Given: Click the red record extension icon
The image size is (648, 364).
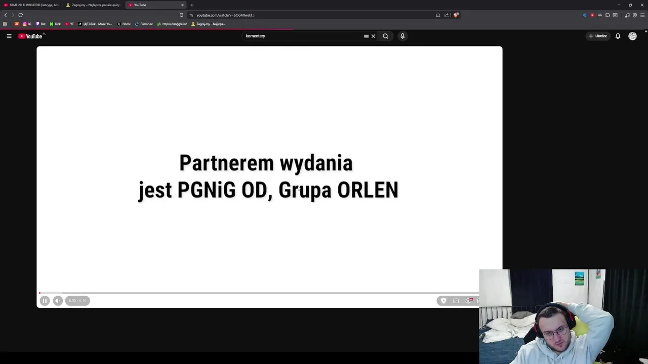Looking at the screenshot, I should pos(592,15).
